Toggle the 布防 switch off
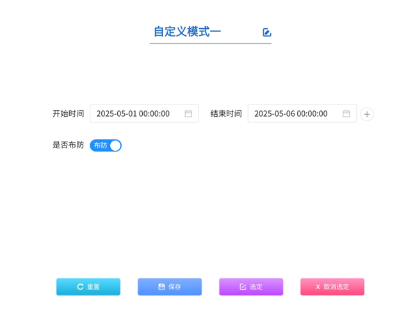The width and height of the screenshot is (399, 313). coord(106,146)
